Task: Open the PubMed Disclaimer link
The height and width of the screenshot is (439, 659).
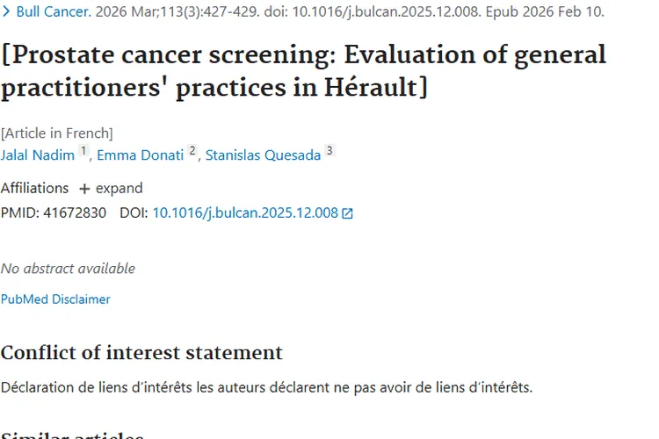Action: [55, 299]
